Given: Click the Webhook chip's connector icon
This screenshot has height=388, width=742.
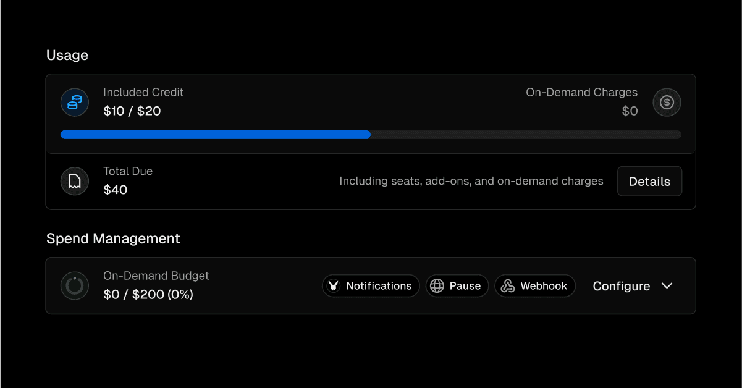Looking at the screenshot, I should coord(508,286).
